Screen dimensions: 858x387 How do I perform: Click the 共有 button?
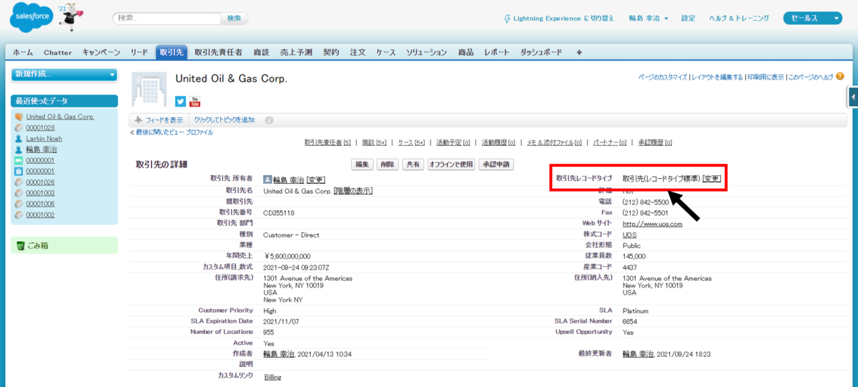click(x=413, y=165)
